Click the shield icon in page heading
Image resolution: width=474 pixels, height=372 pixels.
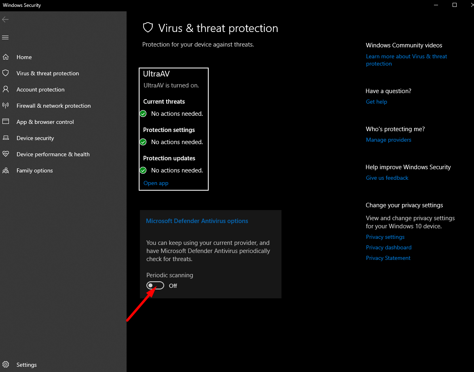tap(148, 28)
